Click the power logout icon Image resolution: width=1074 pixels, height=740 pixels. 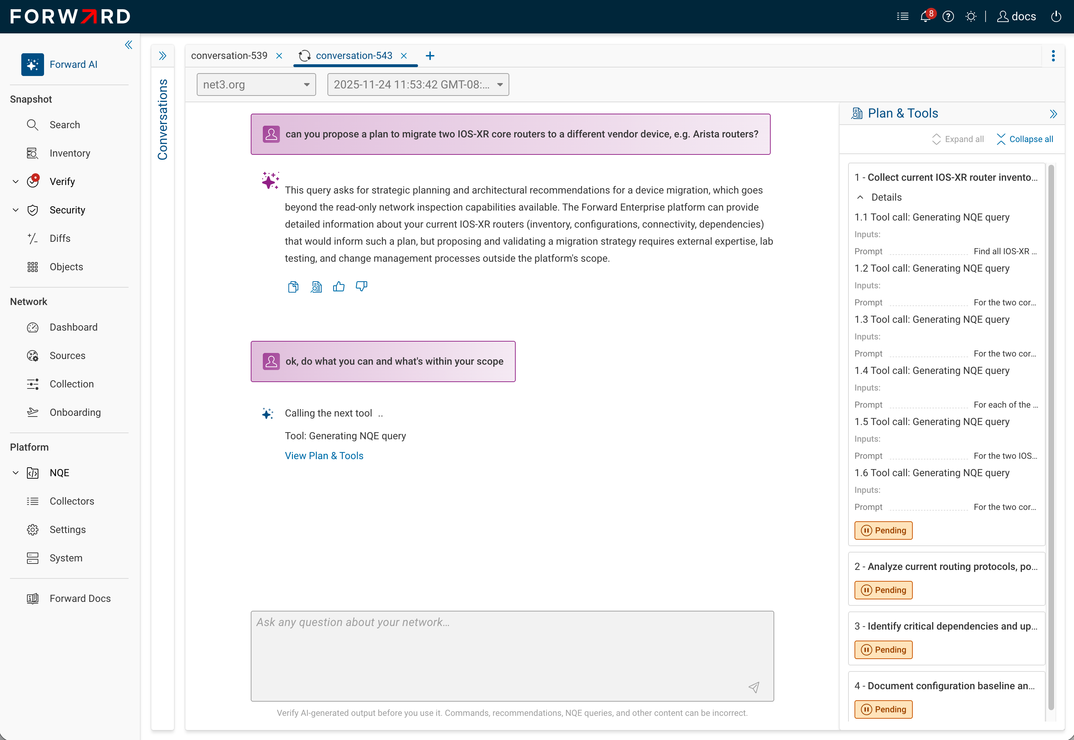pyautogui.click(x=1056, y=17)
